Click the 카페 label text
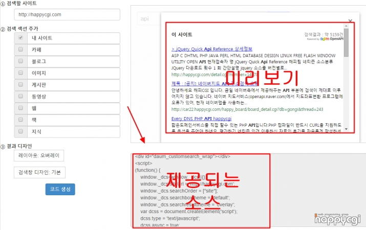This screenshot has width=366, height=230. (37, 50)
